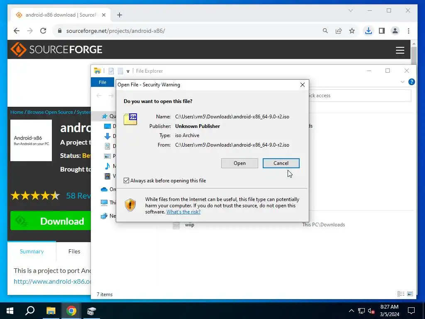Select the Files tab on SourceForge

tap(74, 251)
